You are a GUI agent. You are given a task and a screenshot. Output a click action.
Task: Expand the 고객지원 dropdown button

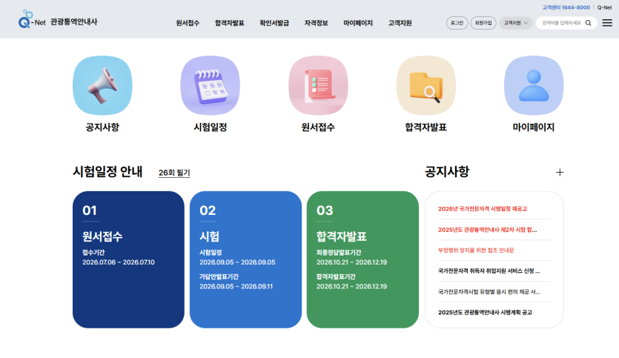pyautogui.click(x=515, y=23)
